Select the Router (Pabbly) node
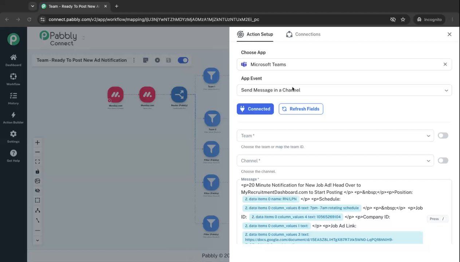Image resolution: width=460 pixels, height=262 pixels. coord(179,95)
